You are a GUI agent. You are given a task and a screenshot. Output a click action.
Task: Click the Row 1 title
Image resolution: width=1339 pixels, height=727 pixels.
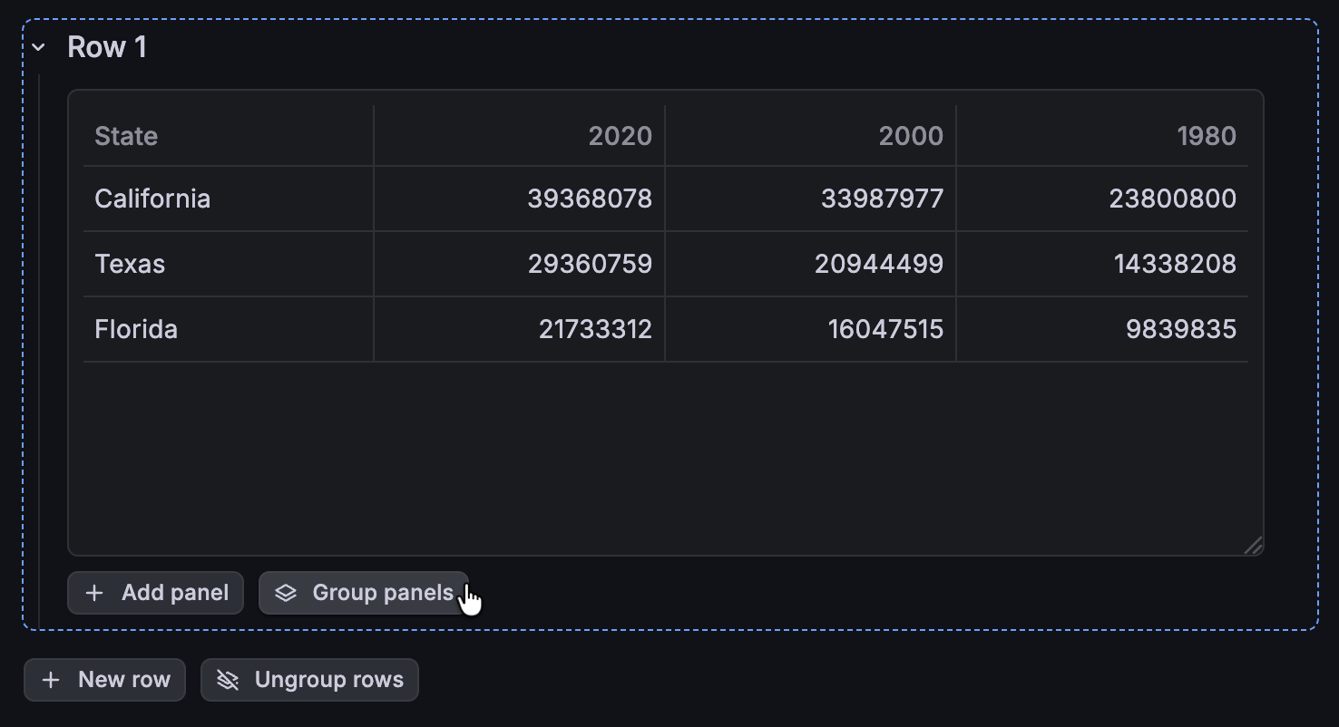point(107,47)
